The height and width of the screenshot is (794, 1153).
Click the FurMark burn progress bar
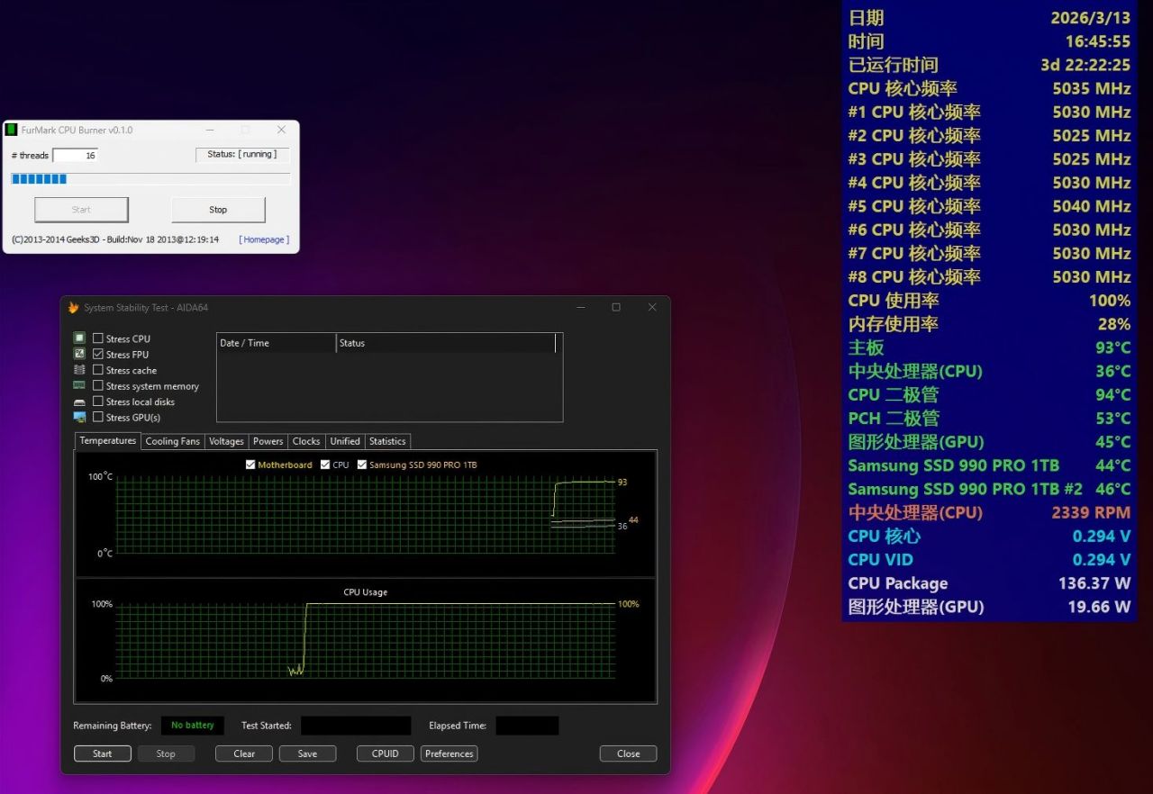coord(150,179)
